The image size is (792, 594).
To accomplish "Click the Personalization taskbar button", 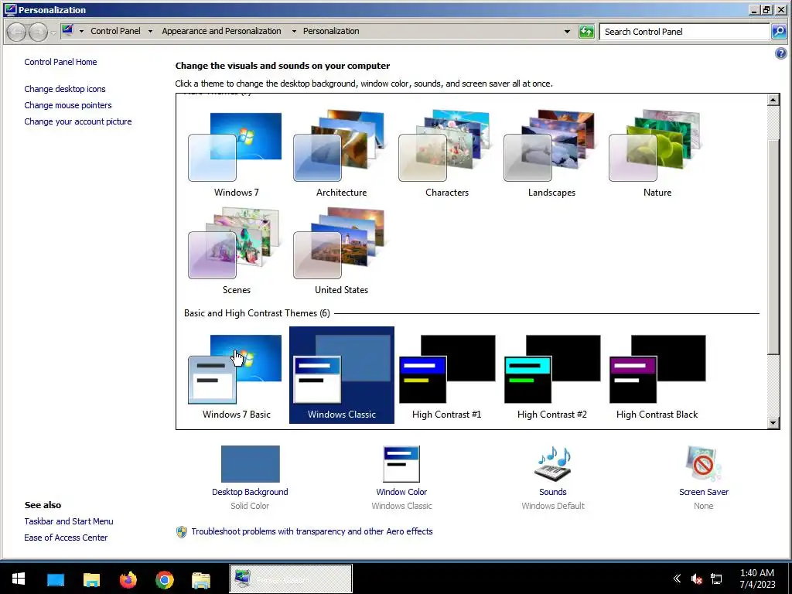I will pyautogui.click(x=291, y=579).
